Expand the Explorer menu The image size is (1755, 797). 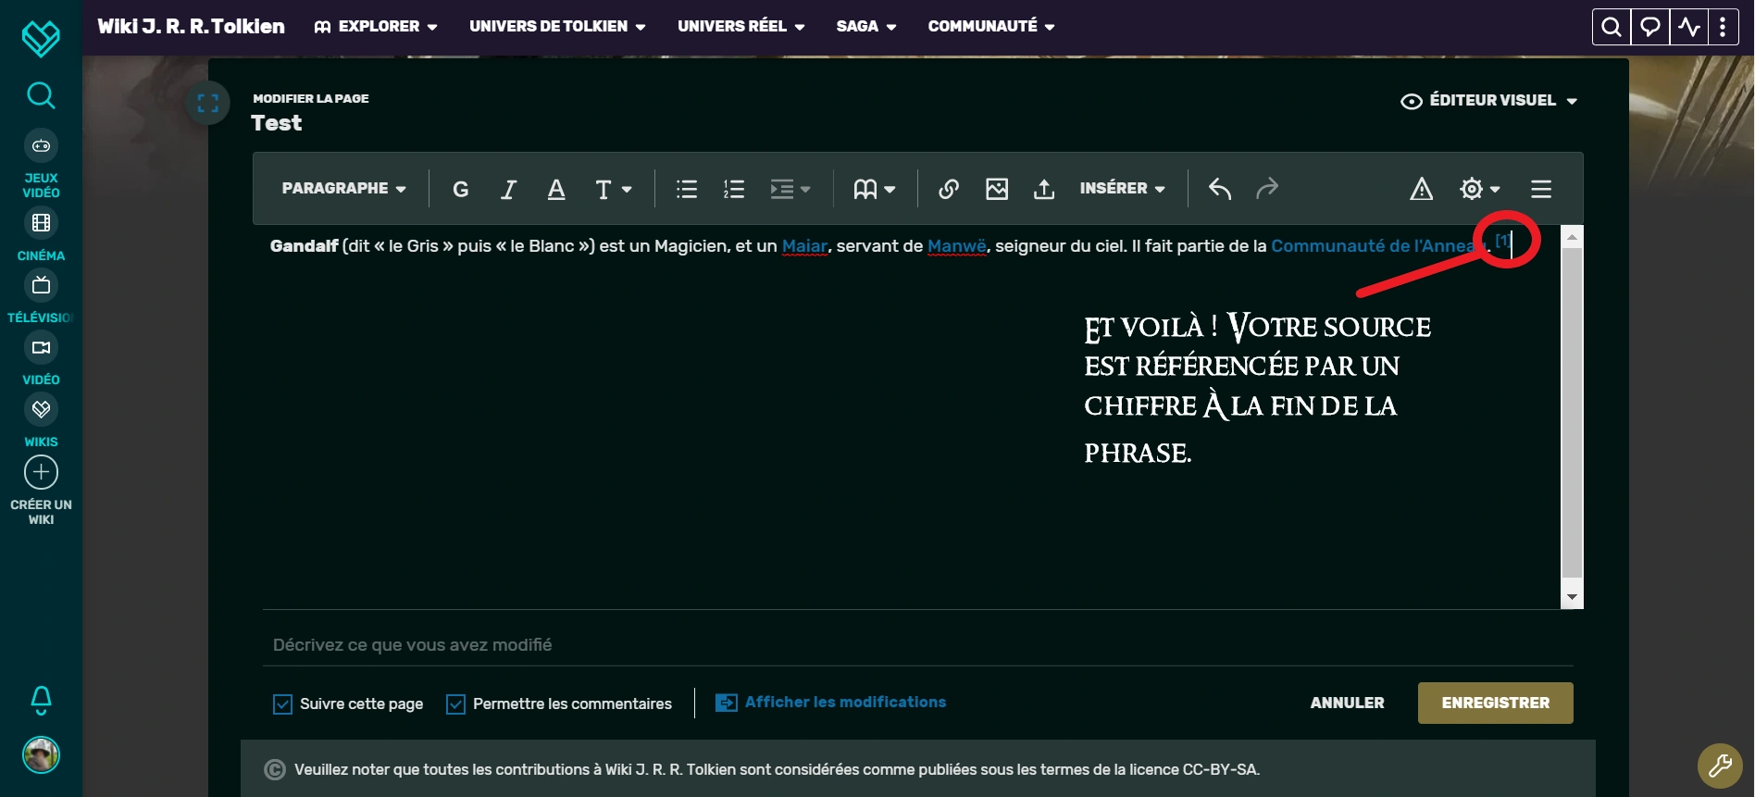[376, 27]
